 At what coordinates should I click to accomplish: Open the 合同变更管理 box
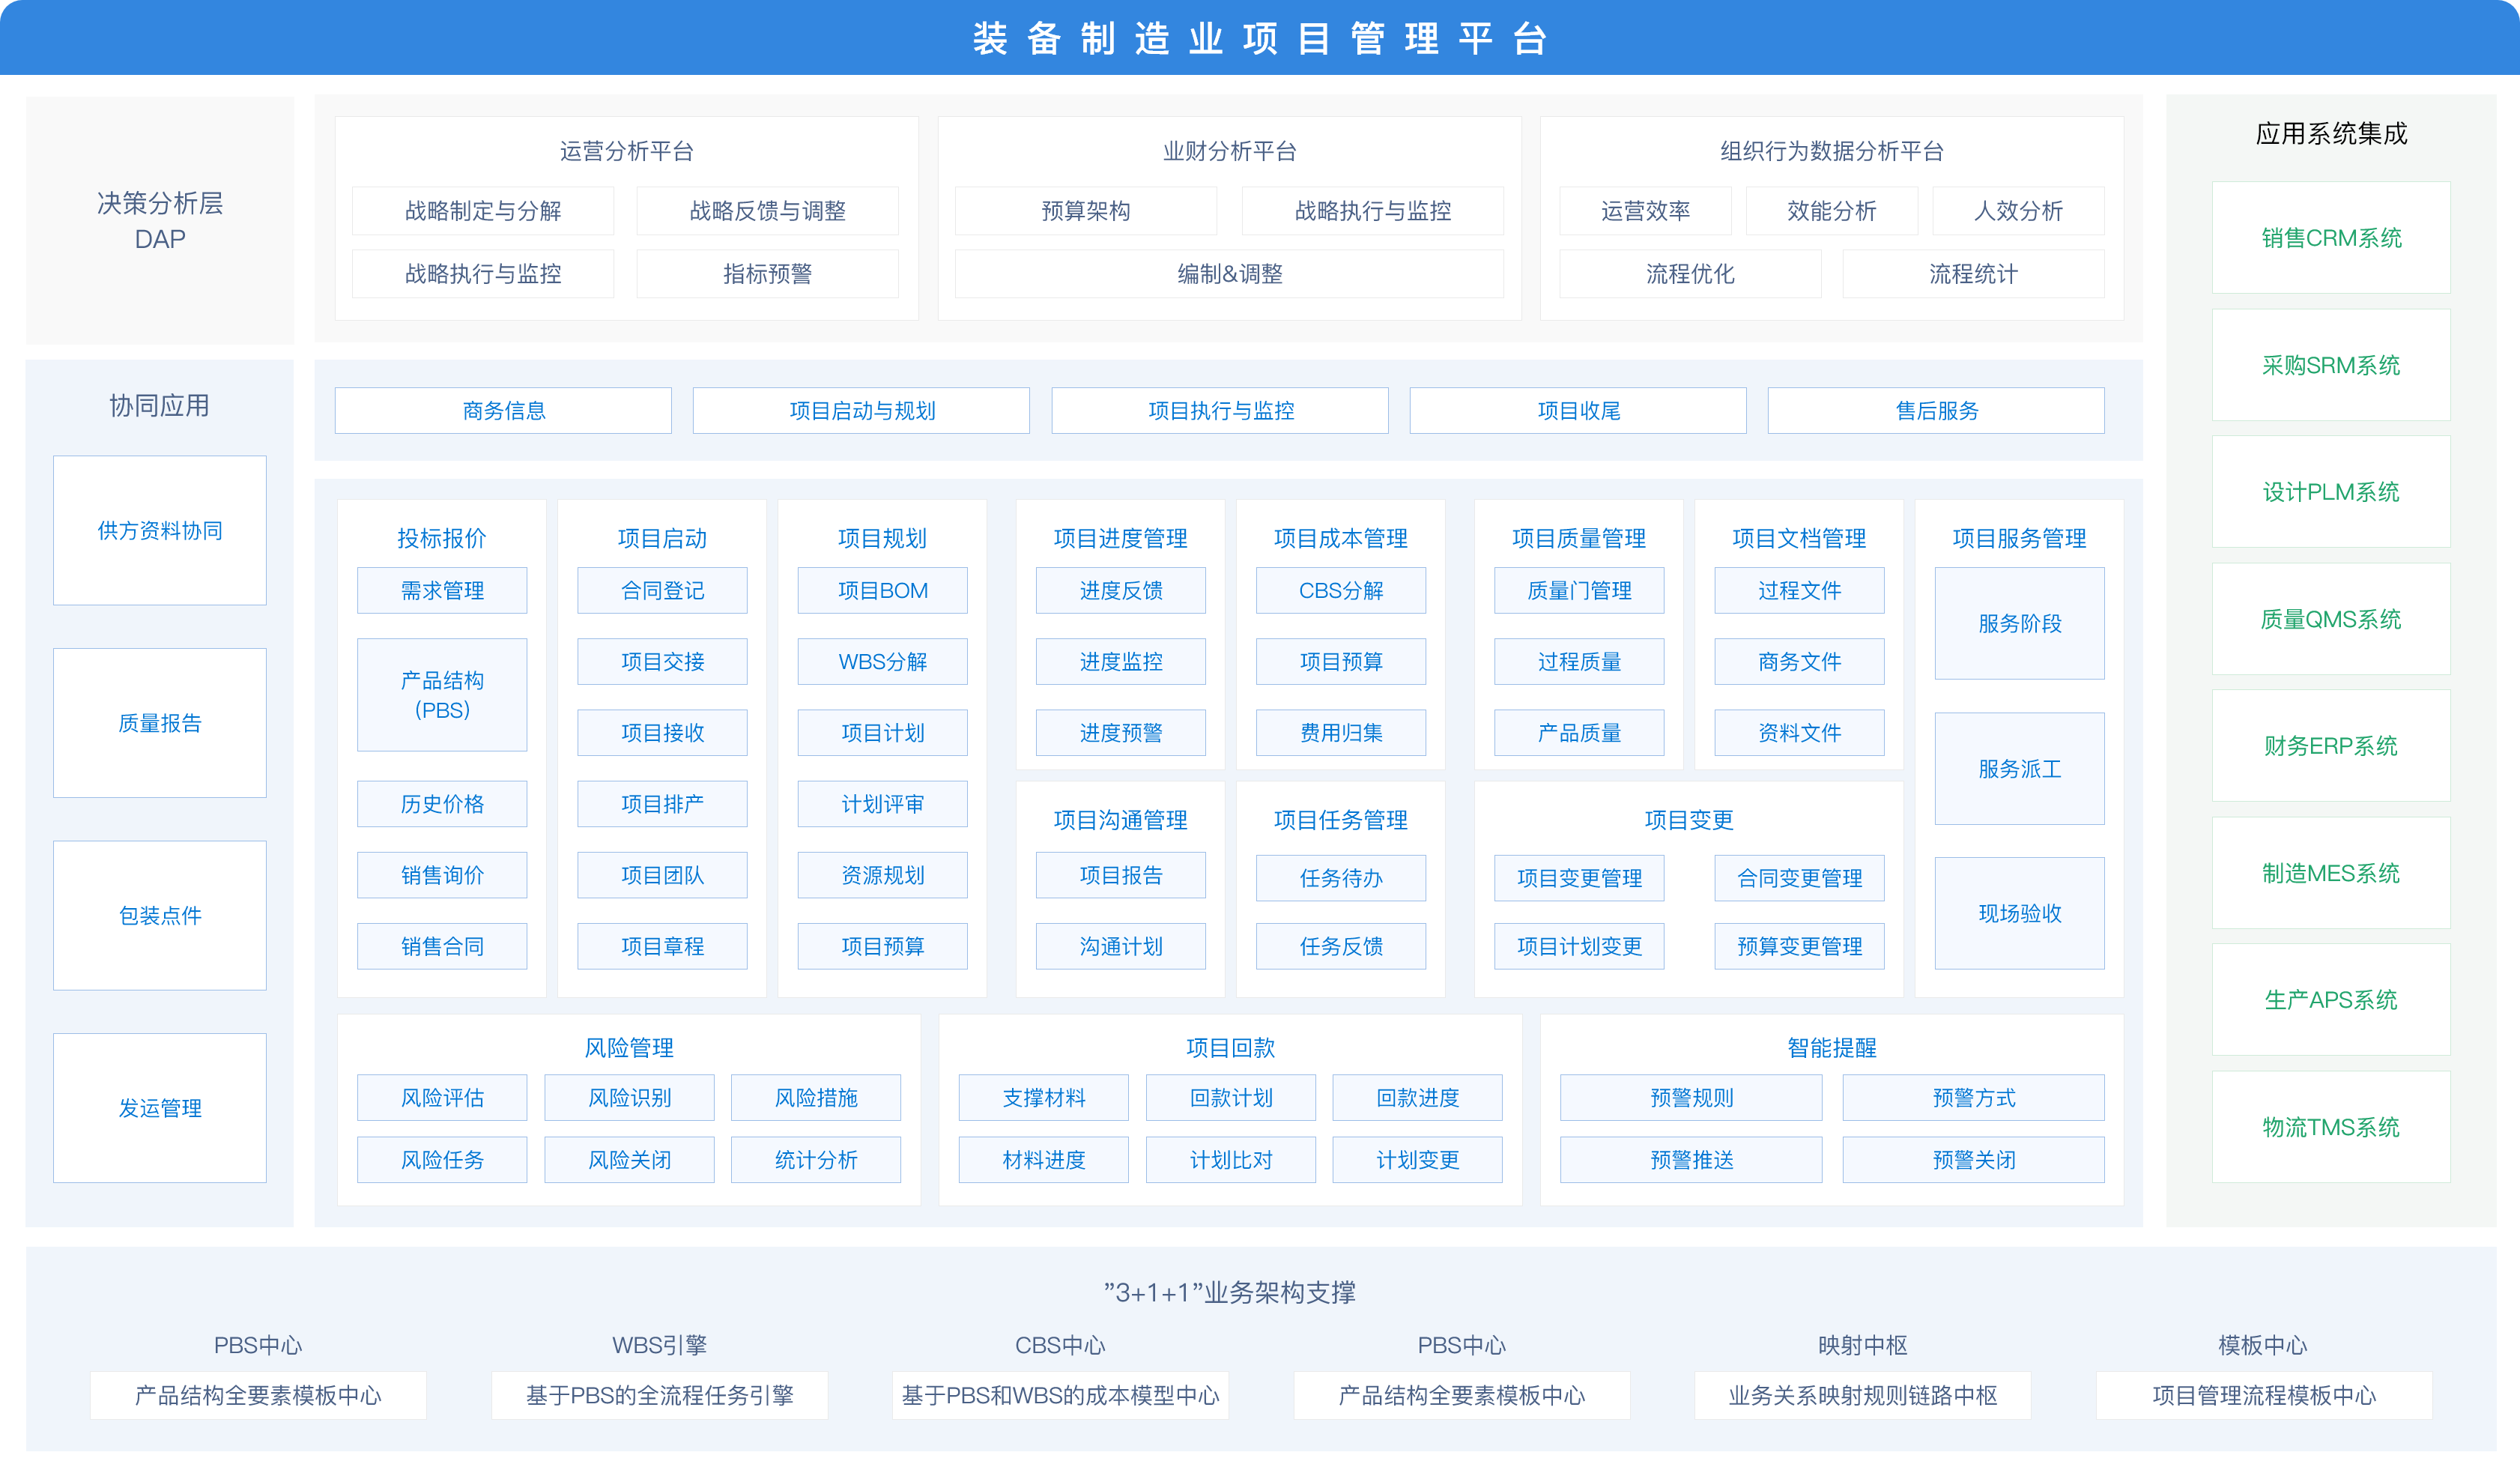tap(1799, 878)
